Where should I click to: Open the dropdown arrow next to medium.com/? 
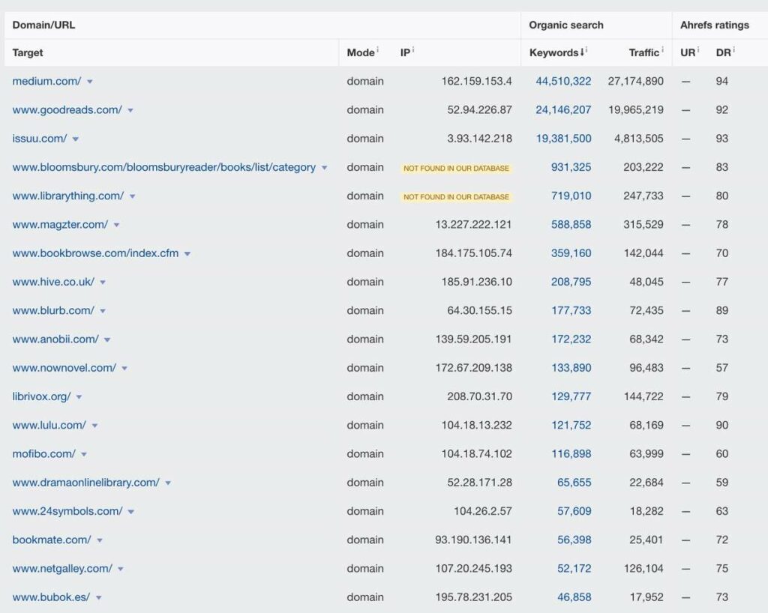click(90, 82)
